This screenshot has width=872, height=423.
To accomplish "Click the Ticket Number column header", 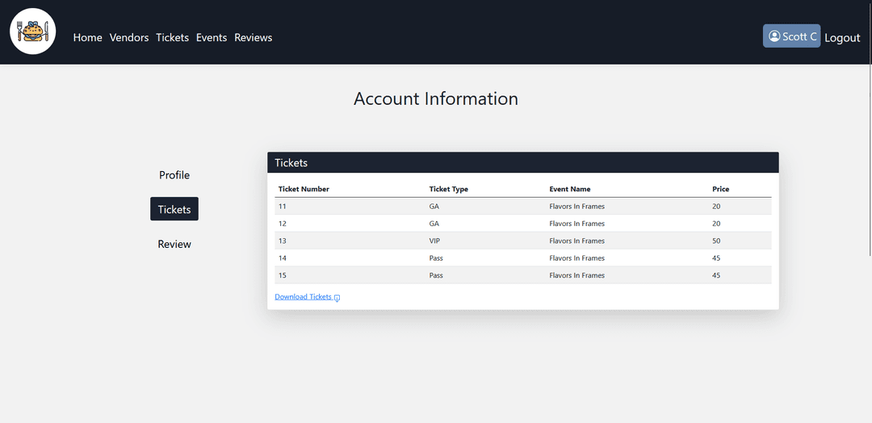I will tap(304, 189).
